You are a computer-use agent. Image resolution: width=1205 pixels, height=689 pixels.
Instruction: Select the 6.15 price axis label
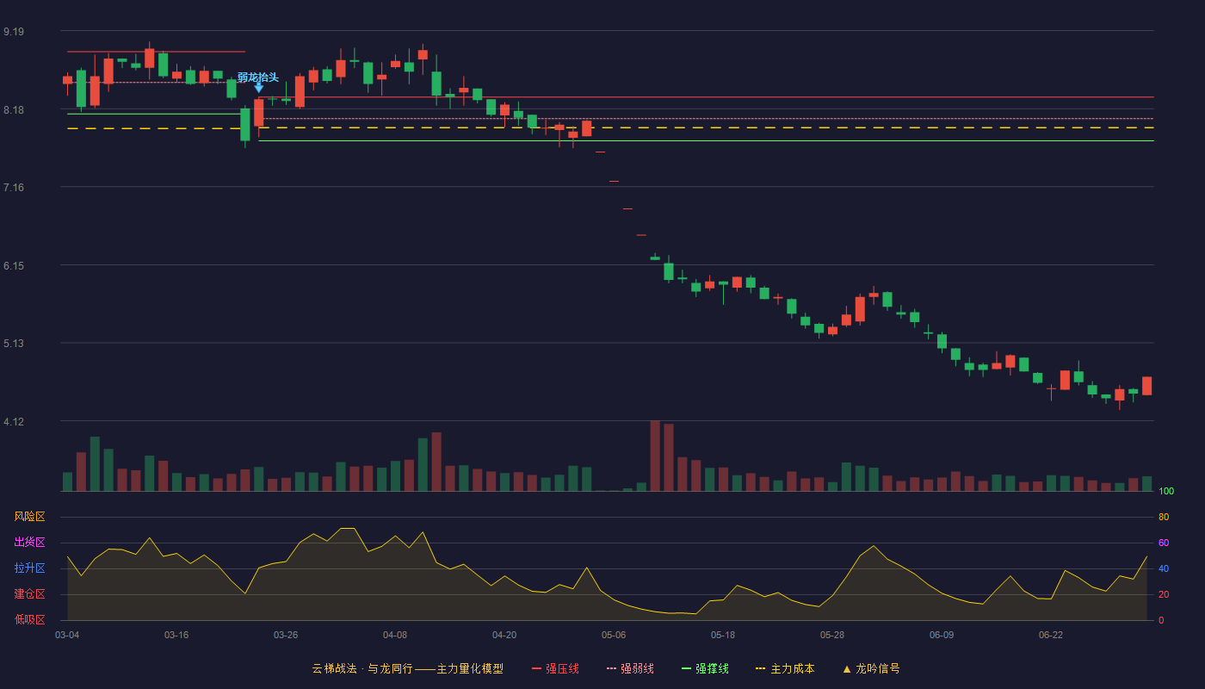point(14,266)
